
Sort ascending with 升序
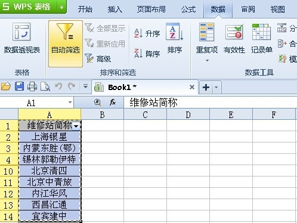[147, 33]
